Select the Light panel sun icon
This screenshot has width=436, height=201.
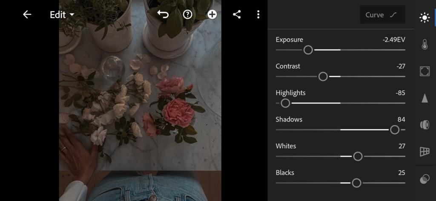pos(425,18)
